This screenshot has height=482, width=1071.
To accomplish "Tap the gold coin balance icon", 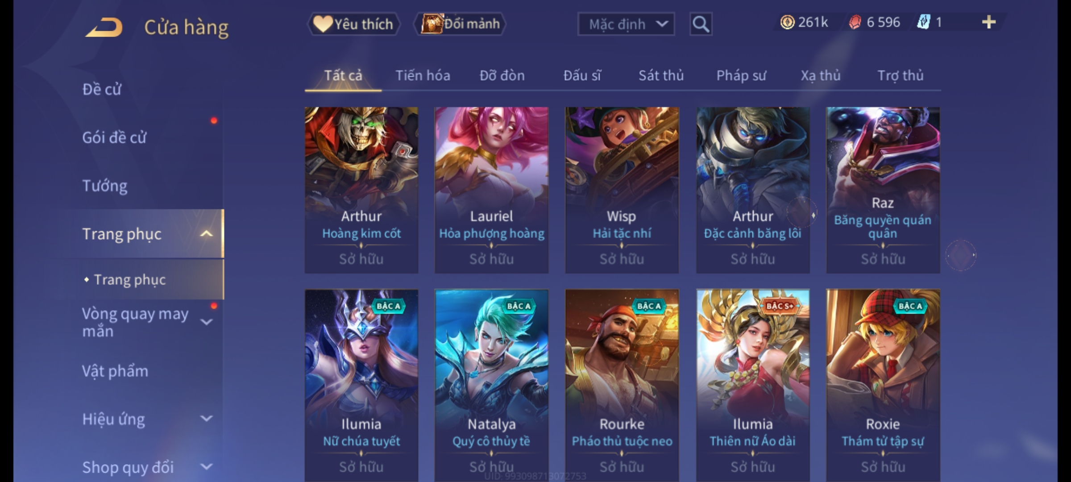I will (787, 22).
